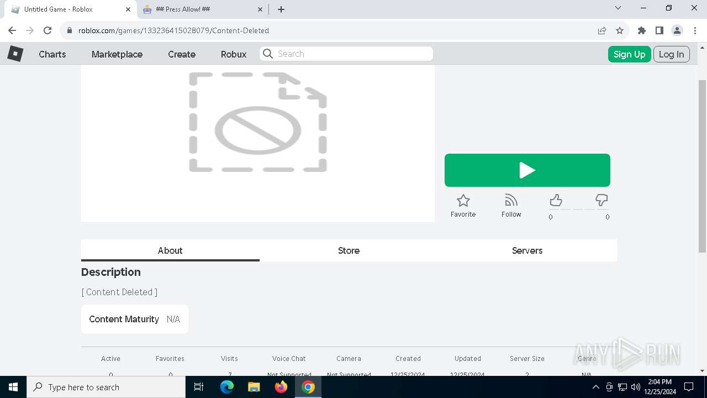Open the Chrome extensions puzzle icon
Image resolution: width=707 pixels, height=398 pixels.
(641, 30)
